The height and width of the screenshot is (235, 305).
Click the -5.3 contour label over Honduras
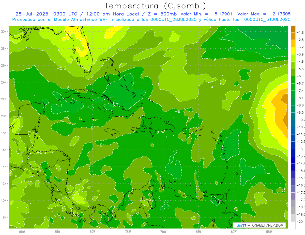pyautogui.click(x=42, y=152)
